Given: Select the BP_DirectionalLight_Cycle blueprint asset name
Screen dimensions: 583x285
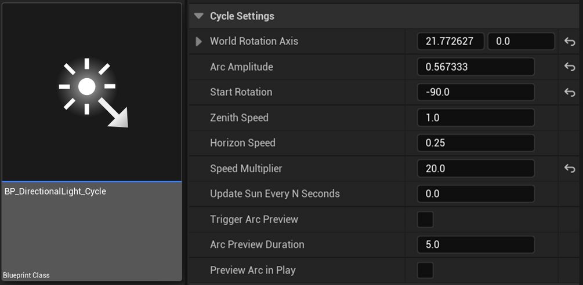Looking at the screenshot, I should click(55, 191).
